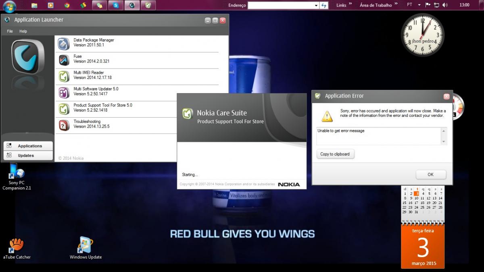Click the Windows Start orb

(9, 6)
